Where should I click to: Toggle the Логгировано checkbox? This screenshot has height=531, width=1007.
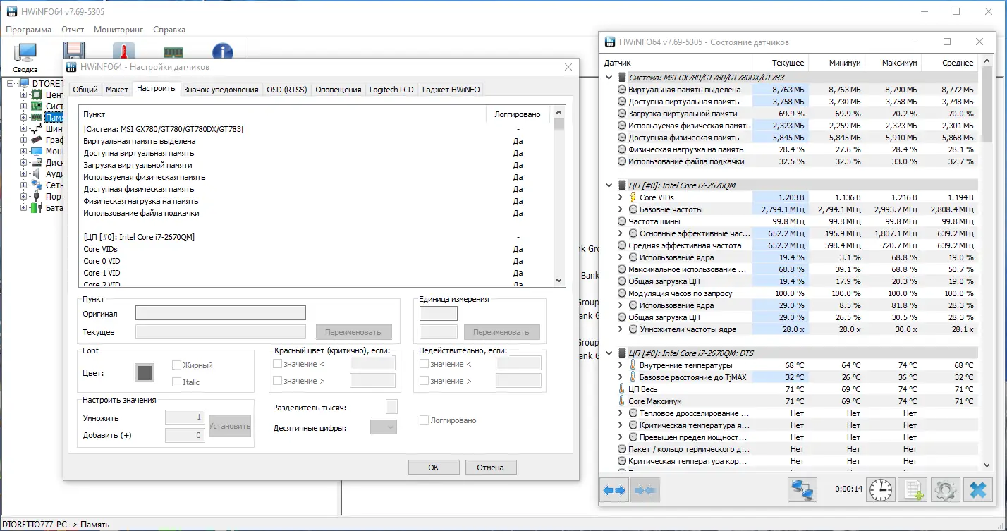click(424, 420)
